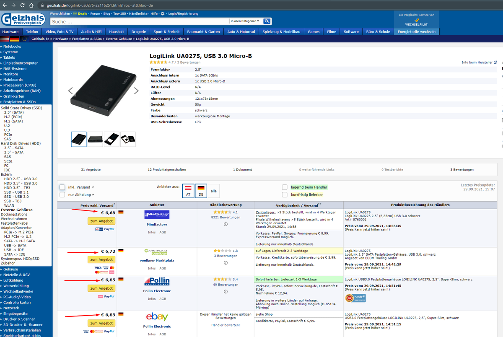Open the browser home page icon
The image size is (503, 337).
(x=32, y=5)
